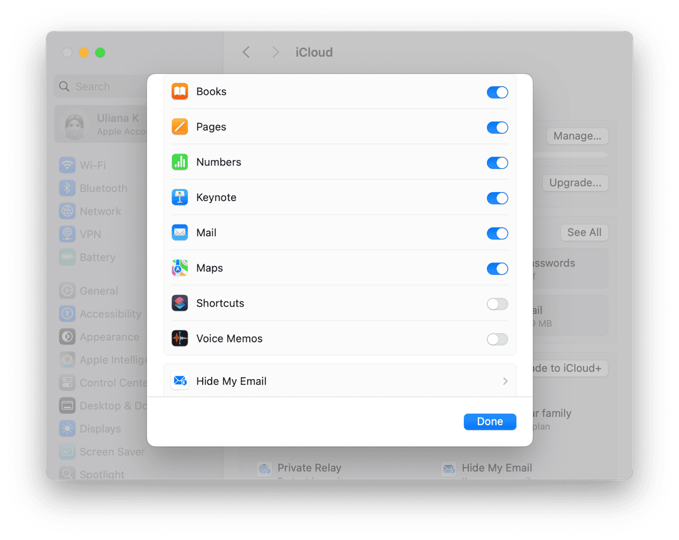
Task: Click the Desktop & Dock icon in sidebar
Action: pos(67,406)
